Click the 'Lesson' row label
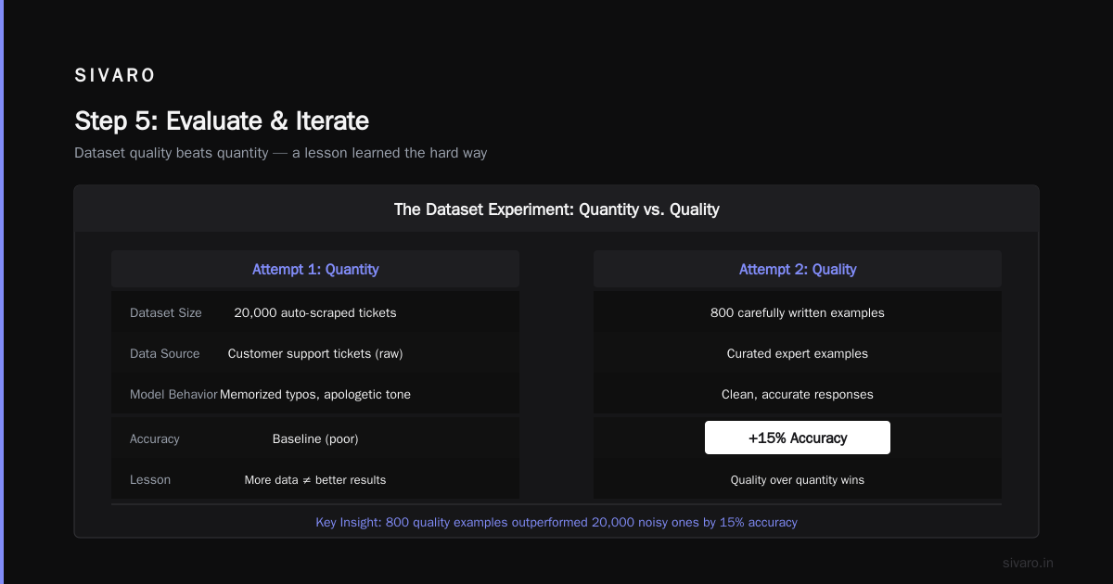Image resolution: width=1113 pixels, height=584 pixels. [x=150, y=480]
